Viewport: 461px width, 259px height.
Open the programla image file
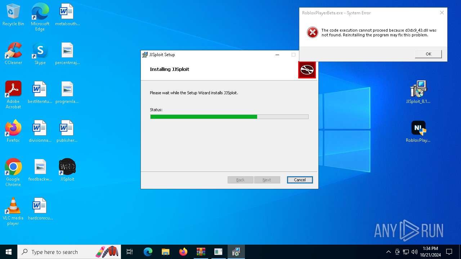tap(67, 92)
